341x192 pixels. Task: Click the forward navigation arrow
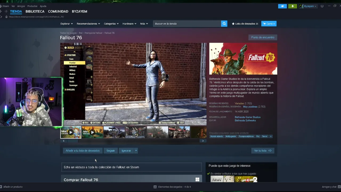[6, 11]
